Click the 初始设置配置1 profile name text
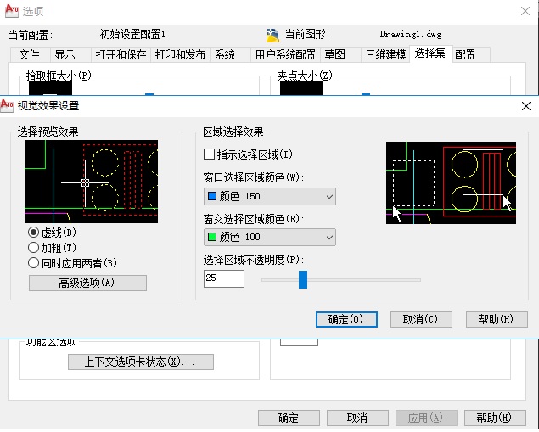The image size is (539, 432). click(132, 34)
